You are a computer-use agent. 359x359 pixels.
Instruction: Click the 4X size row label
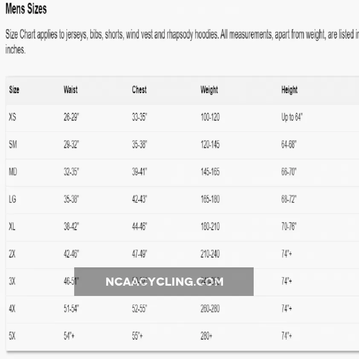(x=12, y=309)
